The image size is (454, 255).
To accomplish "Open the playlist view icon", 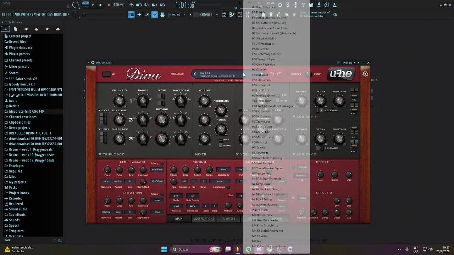I will coord(224,15).
